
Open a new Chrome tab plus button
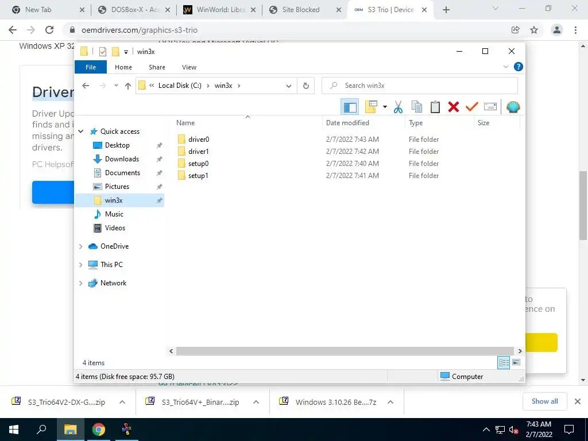click(446, 10)
